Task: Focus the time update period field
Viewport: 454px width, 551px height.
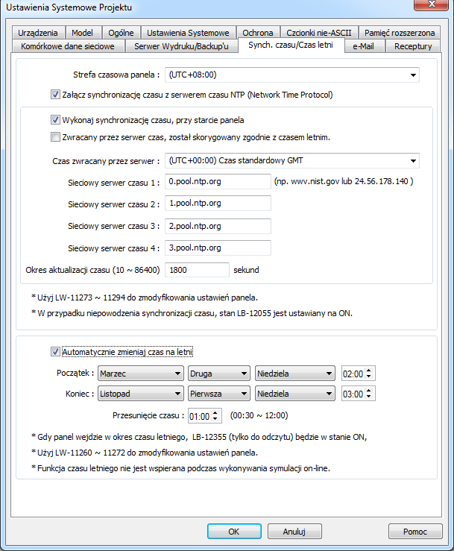Action: click(197, 270)
